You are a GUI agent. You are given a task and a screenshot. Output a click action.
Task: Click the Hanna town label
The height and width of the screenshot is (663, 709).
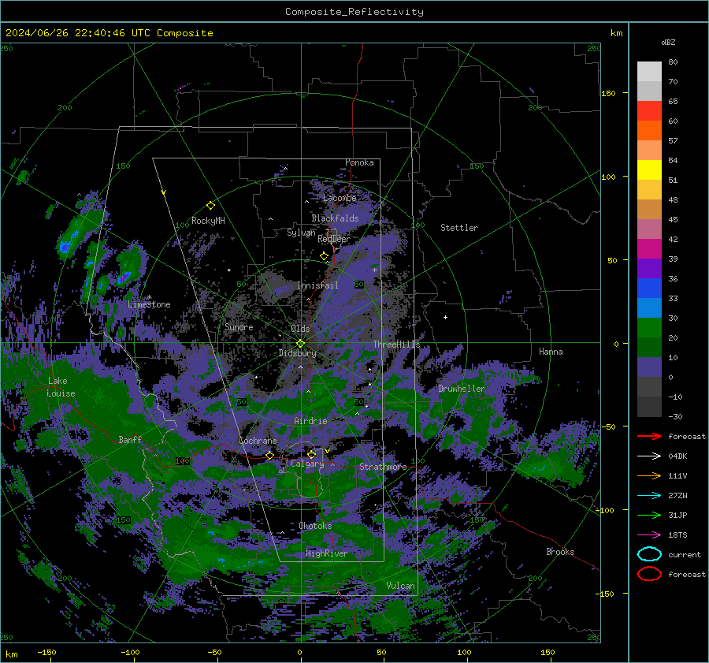pyautogui.click(x=551, y=352)
